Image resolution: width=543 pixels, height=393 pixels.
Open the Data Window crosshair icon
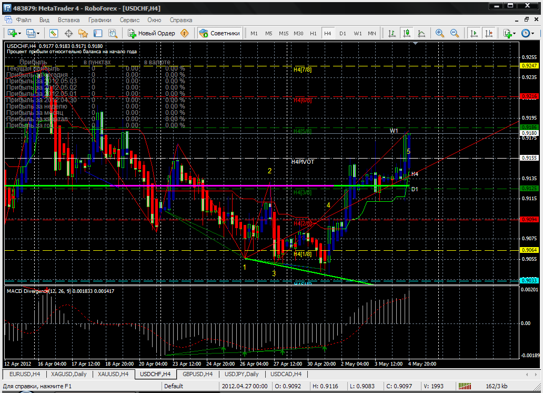[x=68, y=33]
